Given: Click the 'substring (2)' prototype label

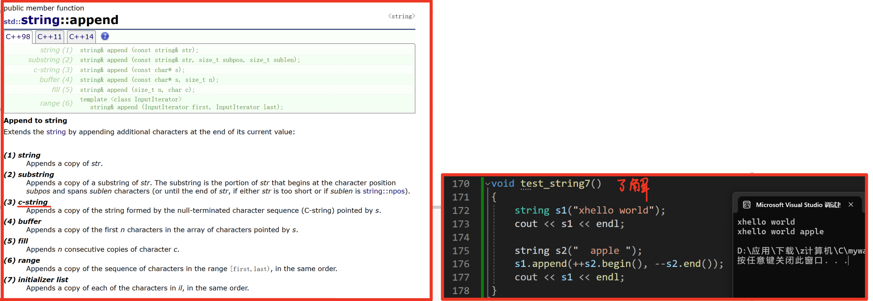Looking at the screenshot, I should click(50, 60).
